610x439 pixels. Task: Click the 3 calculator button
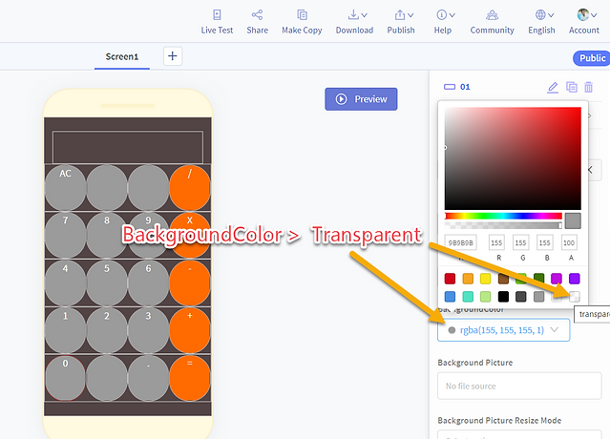[x=148, y=330]
